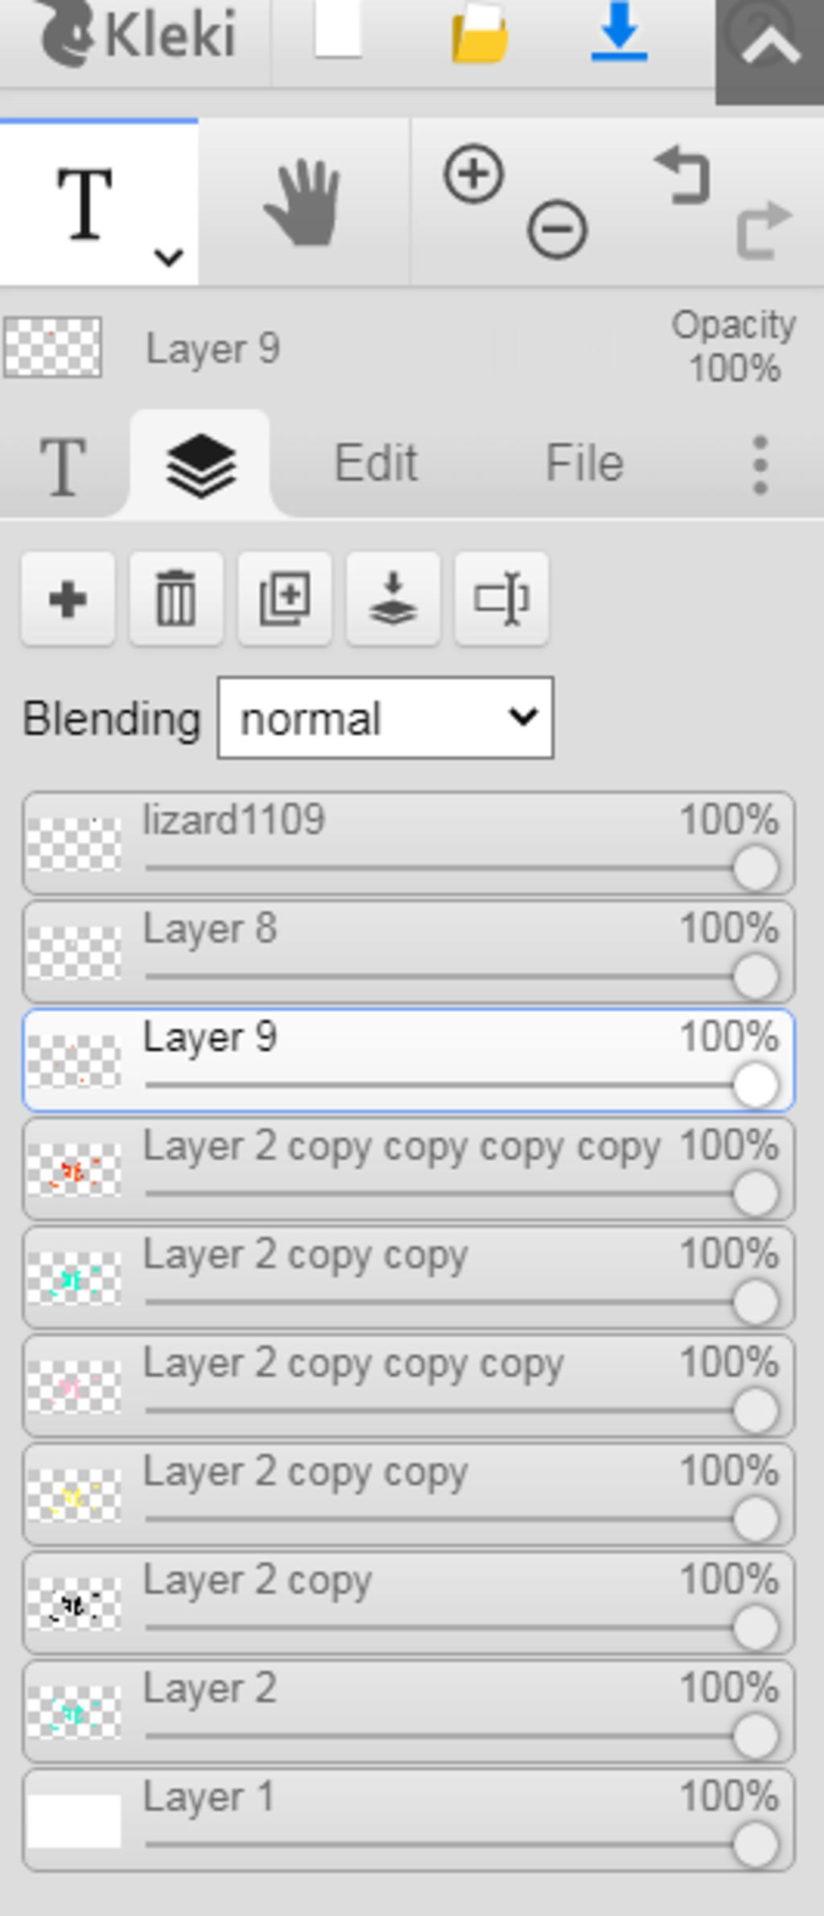Viewport: 824px width, 1916px height.
Task: Switch to the Edit tab
Action: 376,463
